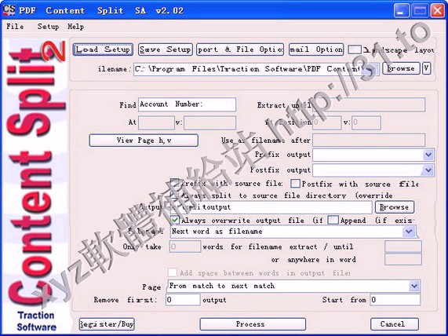Toggle Prefix with source file checkbox
448x336 pixels.
[175, 184]
